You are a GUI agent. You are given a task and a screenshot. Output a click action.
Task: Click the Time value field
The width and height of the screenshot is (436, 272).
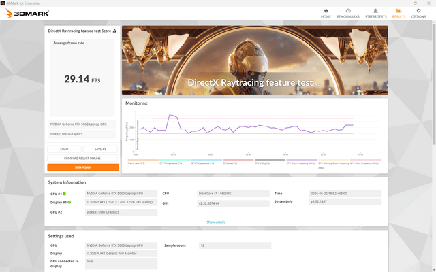tap(345, 194)
